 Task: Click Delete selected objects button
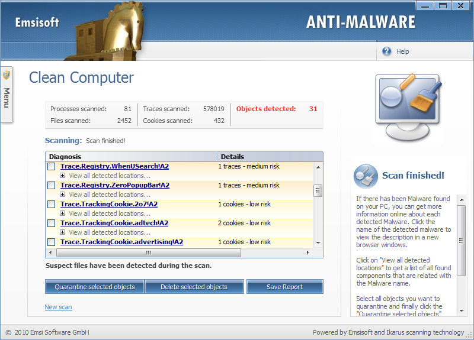tap(194, 287)
